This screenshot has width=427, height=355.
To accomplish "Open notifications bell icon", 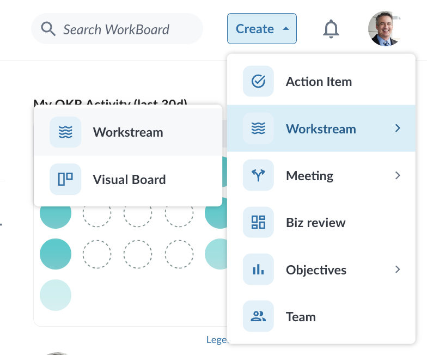I will point(331,29).
